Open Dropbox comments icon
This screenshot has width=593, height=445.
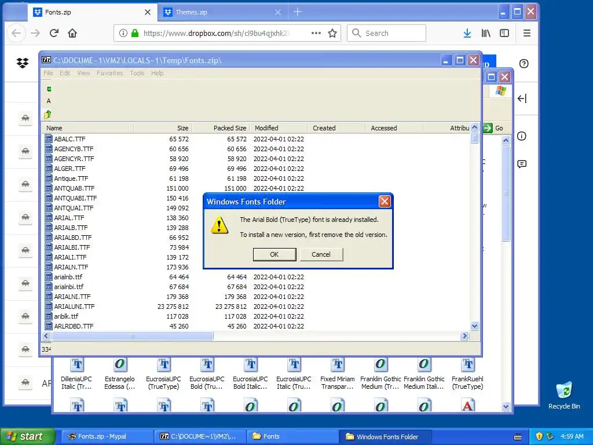tap(522, 164)
